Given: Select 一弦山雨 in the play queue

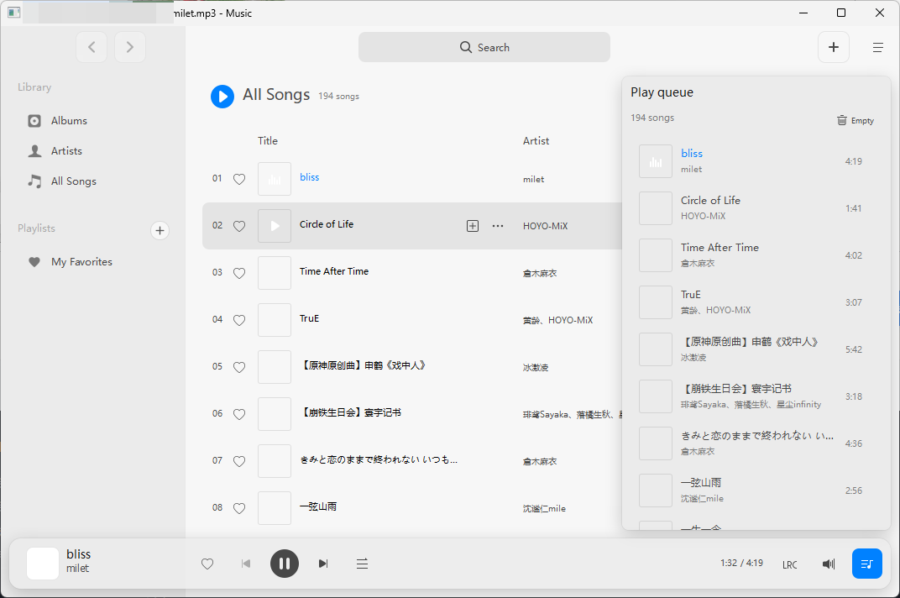Looking at the screenshot, I should (756, 490).
